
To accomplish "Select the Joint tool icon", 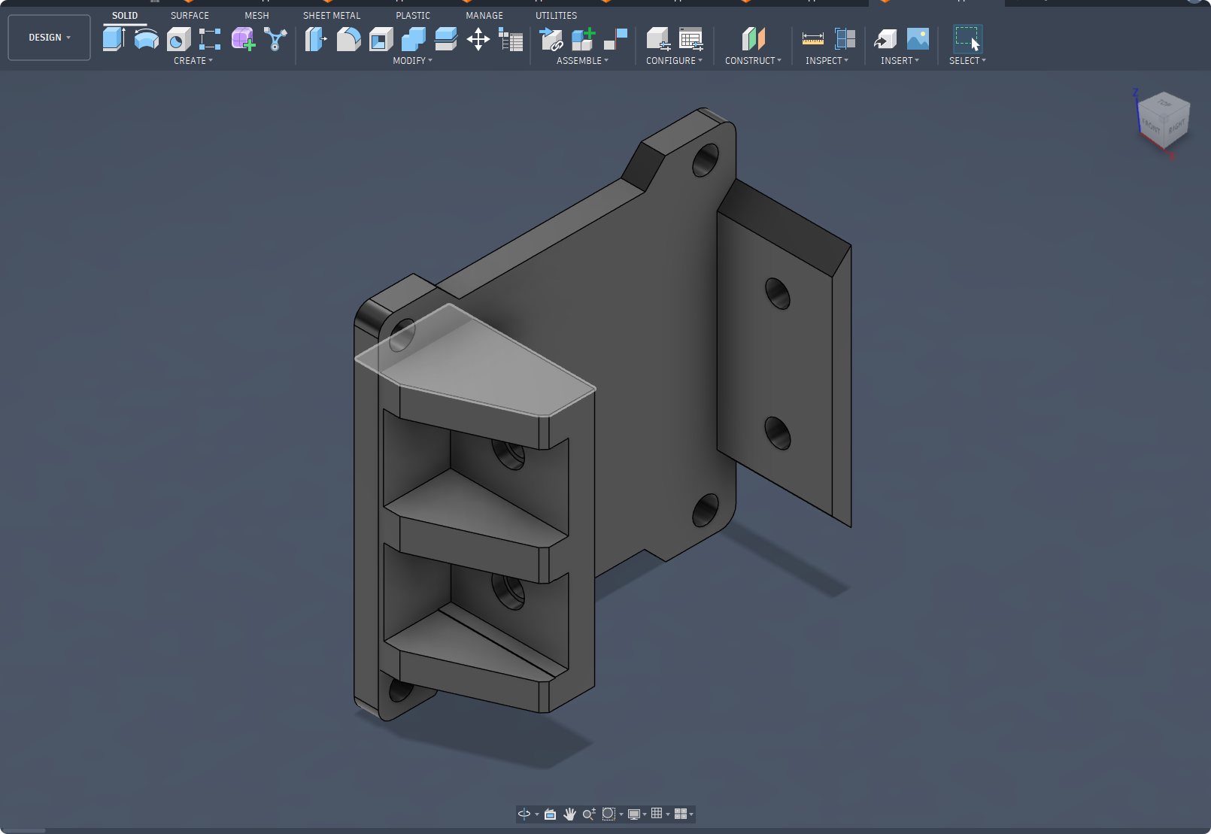I will pyautogui.click(x=615, y=38).
